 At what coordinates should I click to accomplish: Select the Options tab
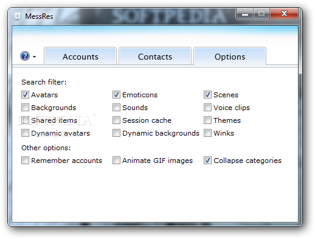tap(230, 57)
